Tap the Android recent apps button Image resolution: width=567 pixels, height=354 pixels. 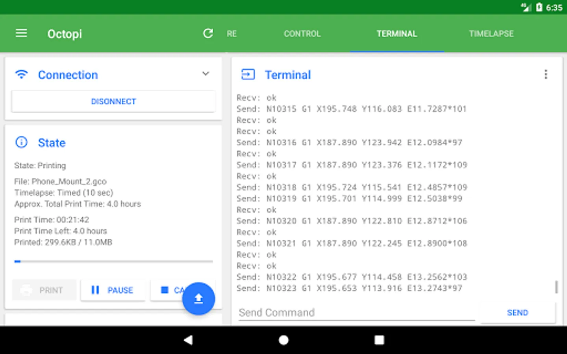pyautogui.click(x=379, y=340)
